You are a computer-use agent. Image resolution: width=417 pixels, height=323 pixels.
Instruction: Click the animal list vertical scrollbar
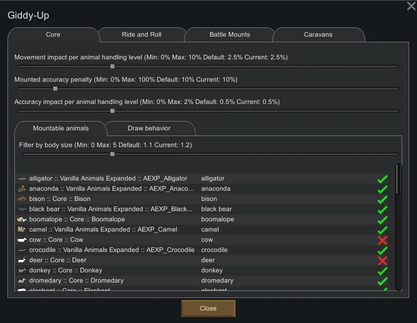[398, 179]
